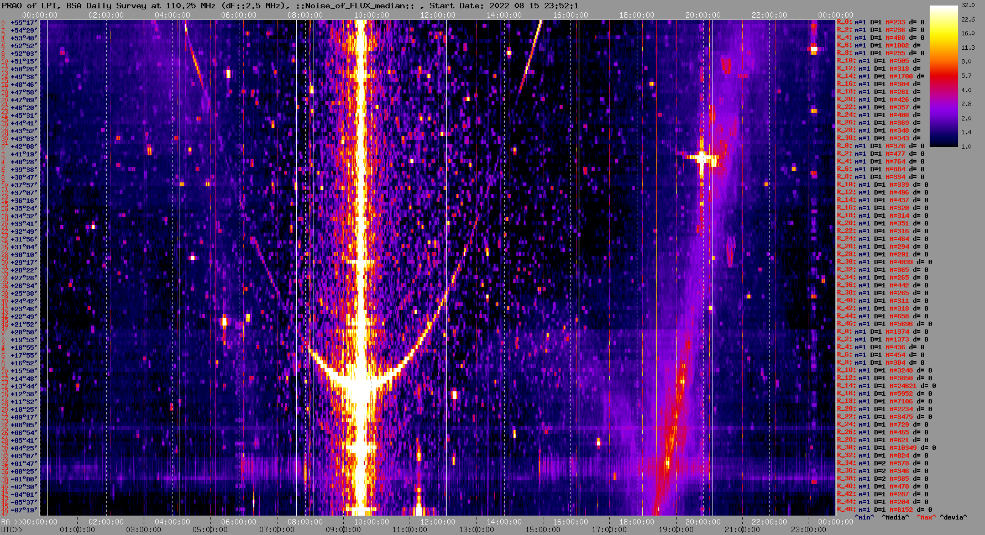985x535 pixels.
Task: Click the 1.0 color scale value
Action: pos(966,146)
